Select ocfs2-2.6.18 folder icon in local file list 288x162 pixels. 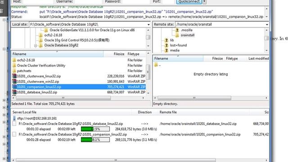point(14,60)
